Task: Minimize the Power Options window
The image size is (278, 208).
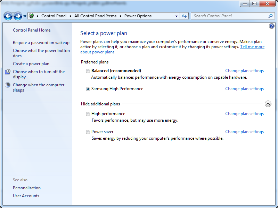Action: (245, 4)
